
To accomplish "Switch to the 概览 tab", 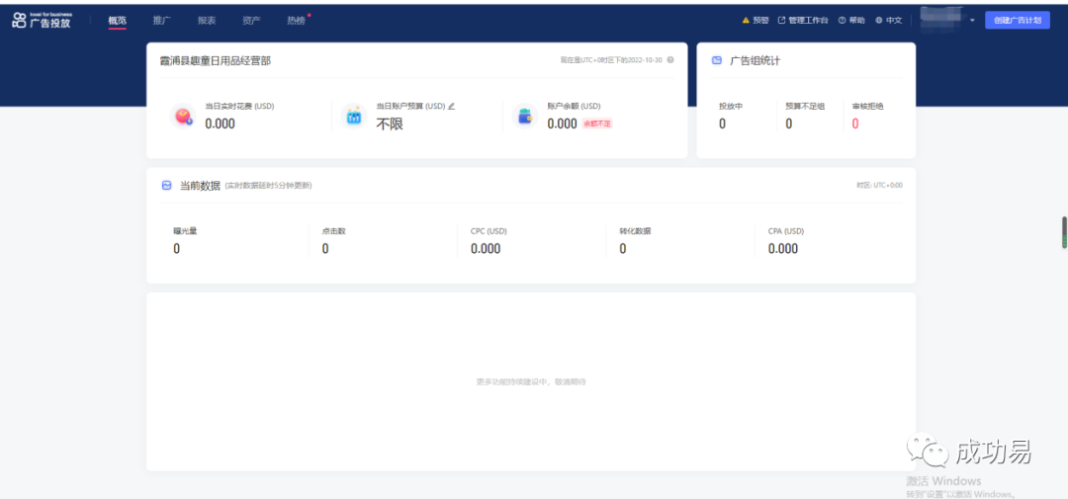I will pos(117,21).
